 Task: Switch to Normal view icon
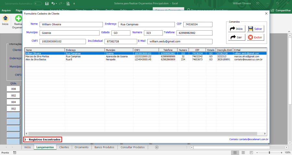(235, 153)
